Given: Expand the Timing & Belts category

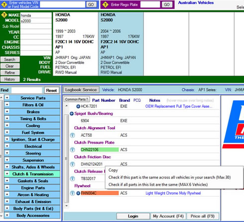Looking at the screenshot, I should click(7, 118).
